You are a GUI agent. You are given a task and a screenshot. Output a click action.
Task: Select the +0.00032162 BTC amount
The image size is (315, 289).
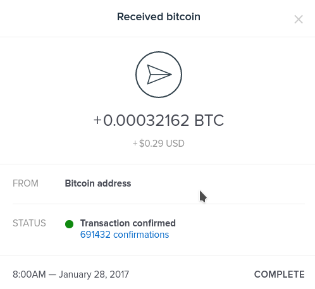click(x=159, y=120)
